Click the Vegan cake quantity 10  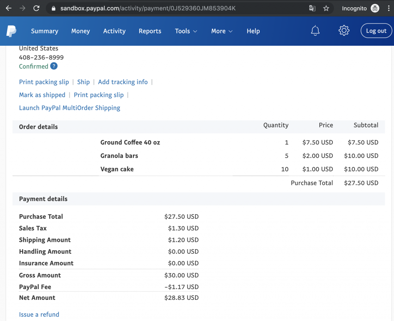coord(285,169)
